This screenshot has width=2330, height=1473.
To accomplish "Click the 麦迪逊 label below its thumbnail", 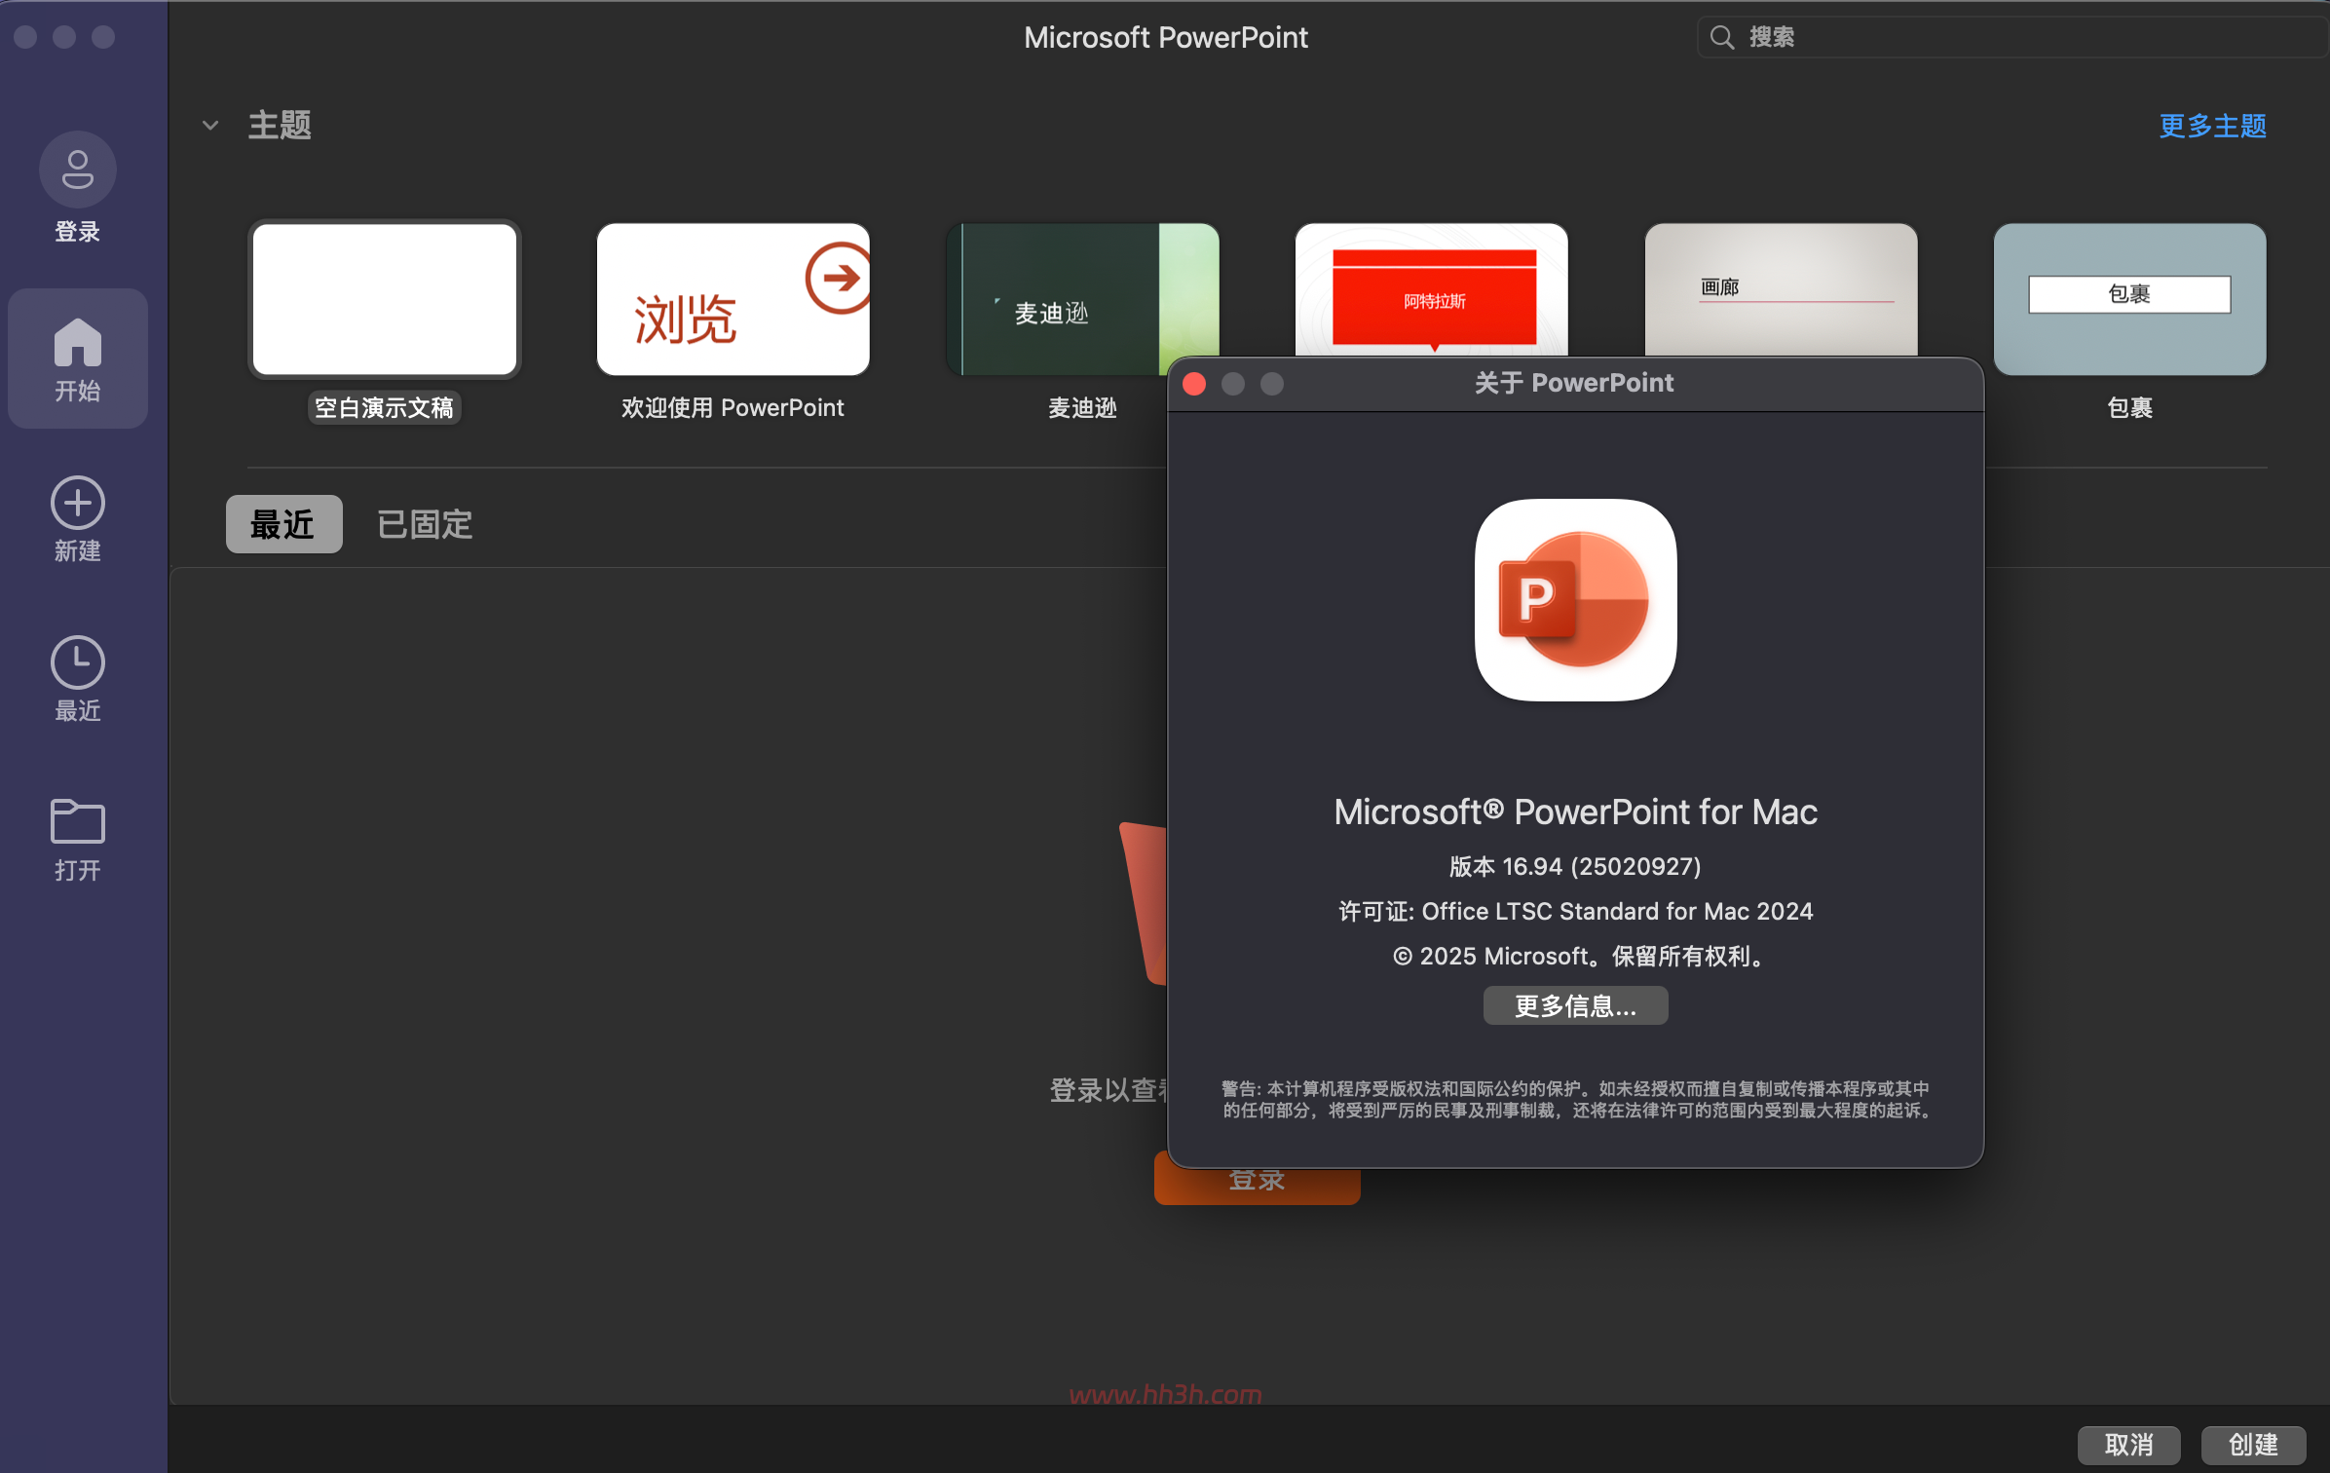I will (1082, 407).
